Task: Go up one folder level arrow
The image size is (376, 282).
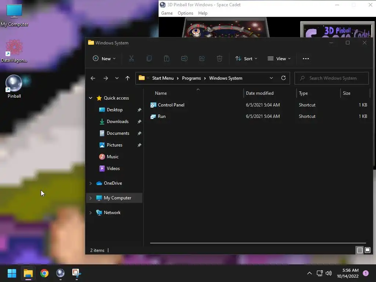Action: pos(127,78)
